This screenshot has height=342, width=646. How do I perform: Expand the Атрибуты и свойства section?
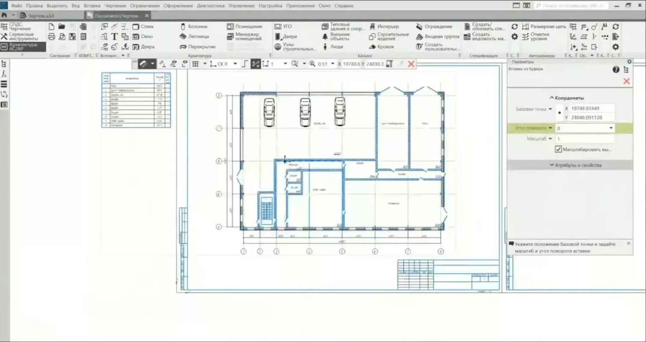(570, 165)
